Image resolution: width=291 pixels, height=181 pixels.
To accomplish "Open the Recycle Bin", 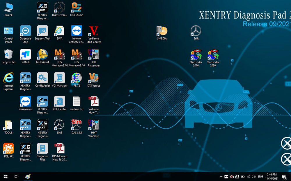I will coord(8,57).
